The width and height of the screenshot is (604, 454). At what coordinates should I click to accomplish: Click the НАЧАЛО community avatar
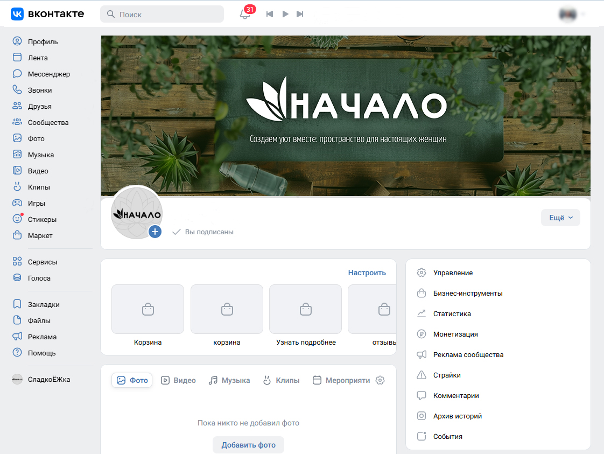pyautogui.click(x=136, y=213)
